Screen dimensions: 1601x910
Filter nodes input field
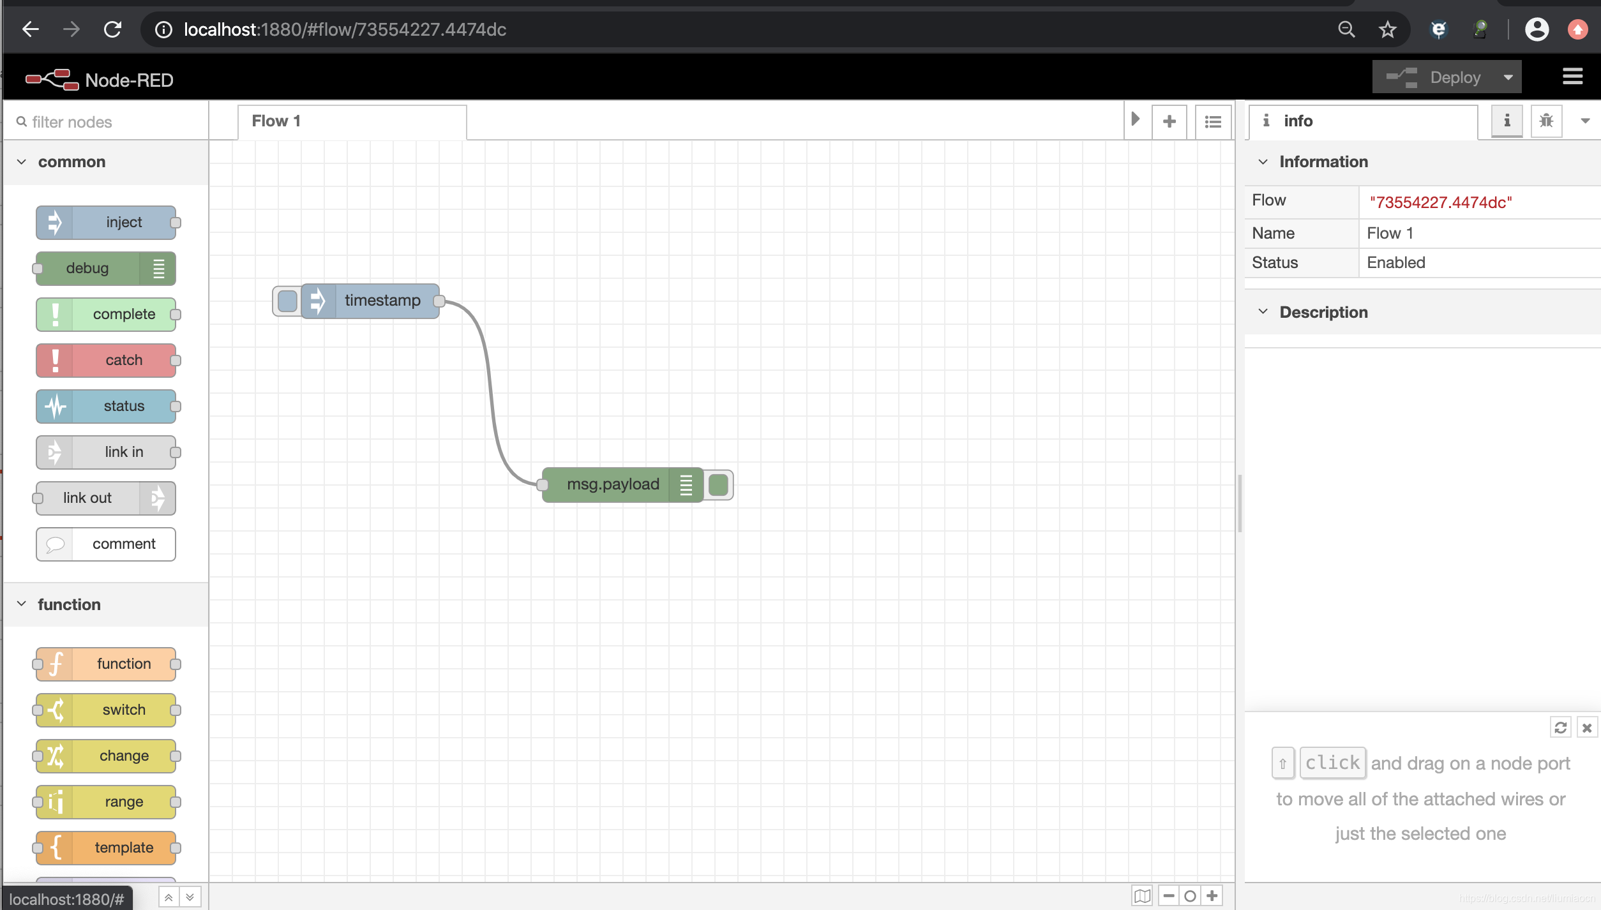(x=107, y=121)
